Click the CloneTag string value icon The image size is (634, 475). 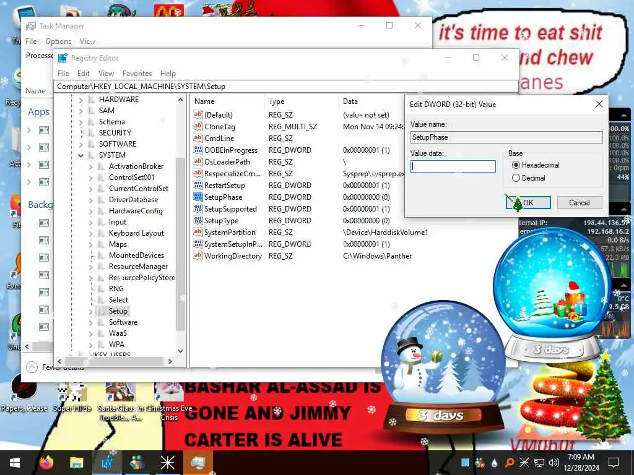coord(198,126)
